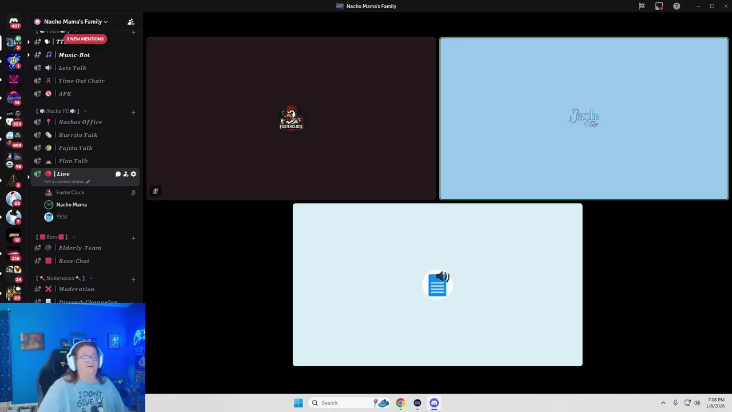Open server icon with 98 badge
The height and width of the screenshot is (412, 732).
(14, 160)
